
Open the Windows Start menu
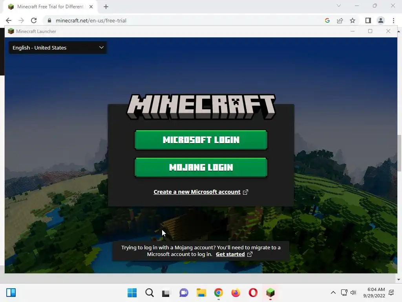(x=132, y=293)
